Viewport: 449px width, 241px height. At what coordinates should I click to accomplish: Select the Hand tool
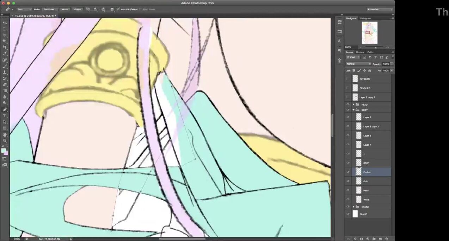[5, 135]
